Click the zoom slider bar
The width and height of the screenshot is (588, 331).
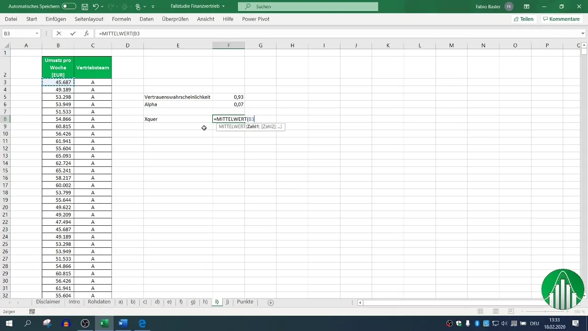pyautogui.click(x=546, y=312)
